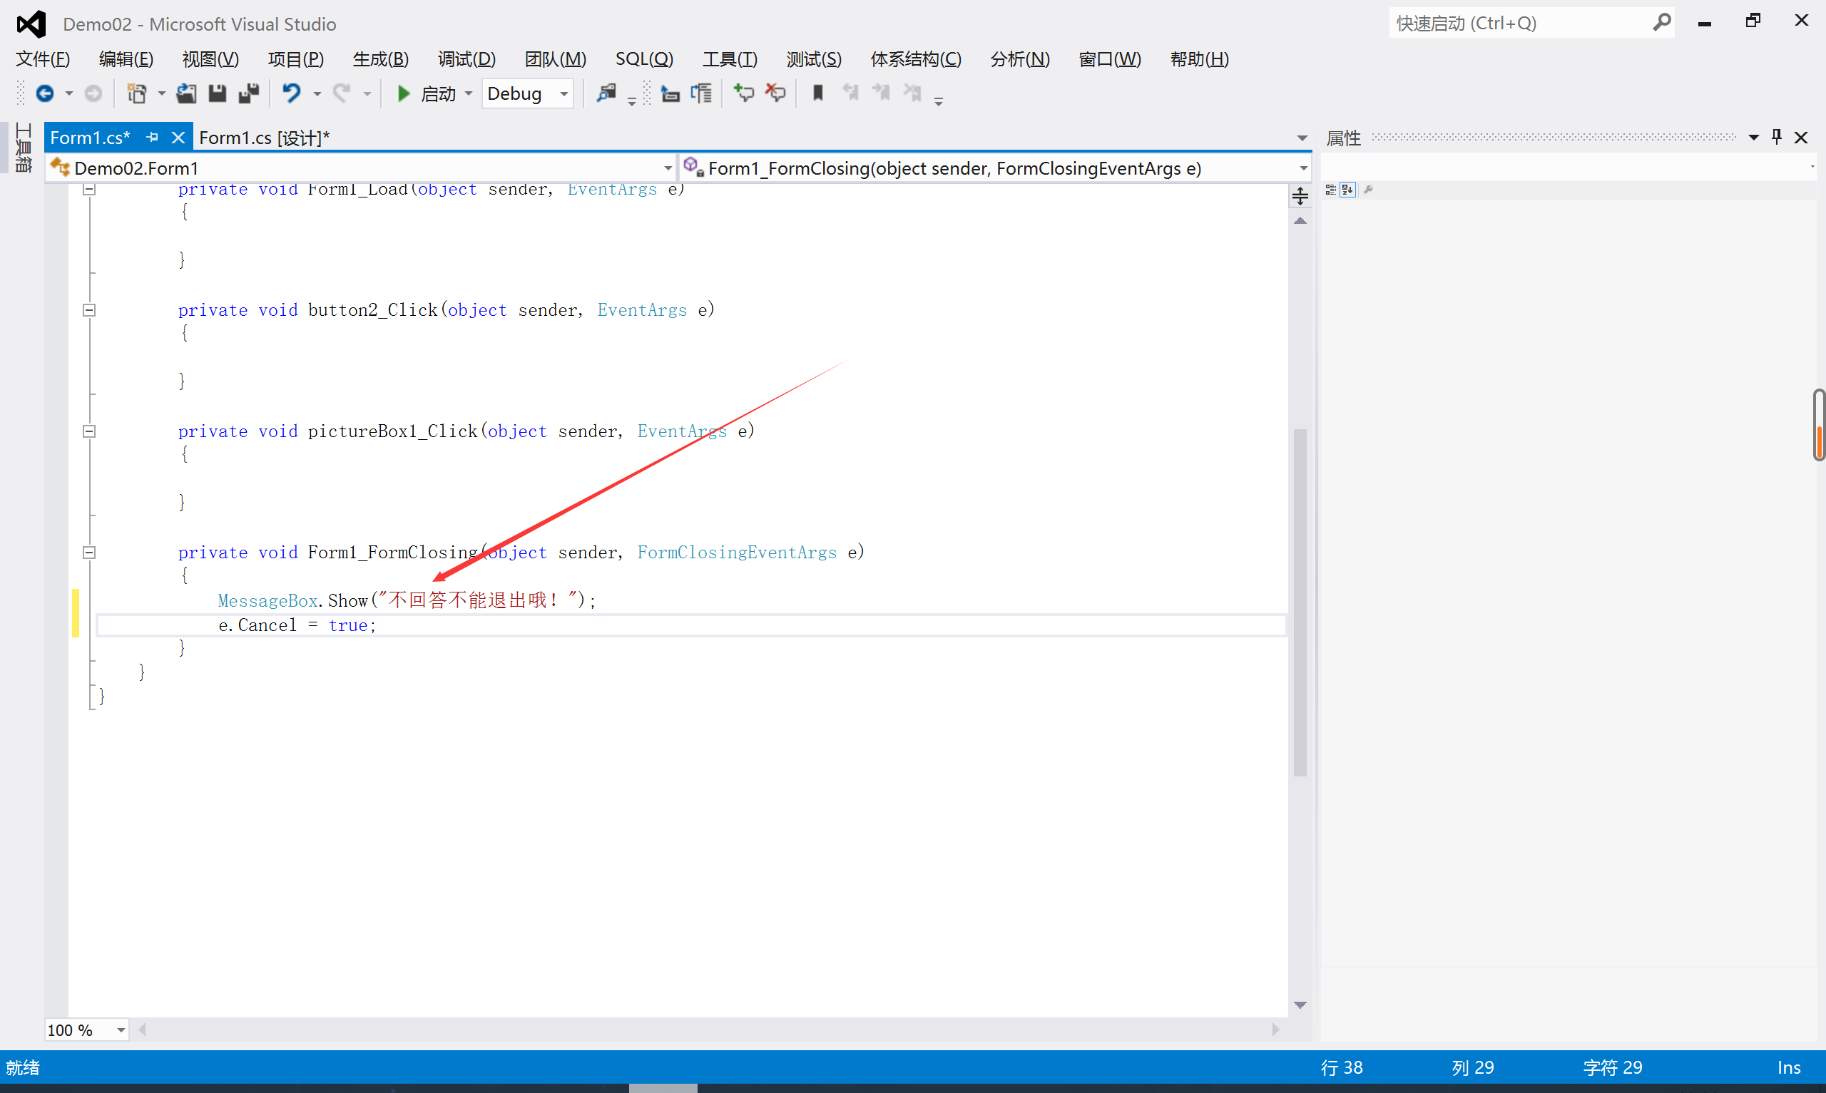The image size is (1826, 1093).
Task: Open the active documents list dropdown
Action: 1302,138
